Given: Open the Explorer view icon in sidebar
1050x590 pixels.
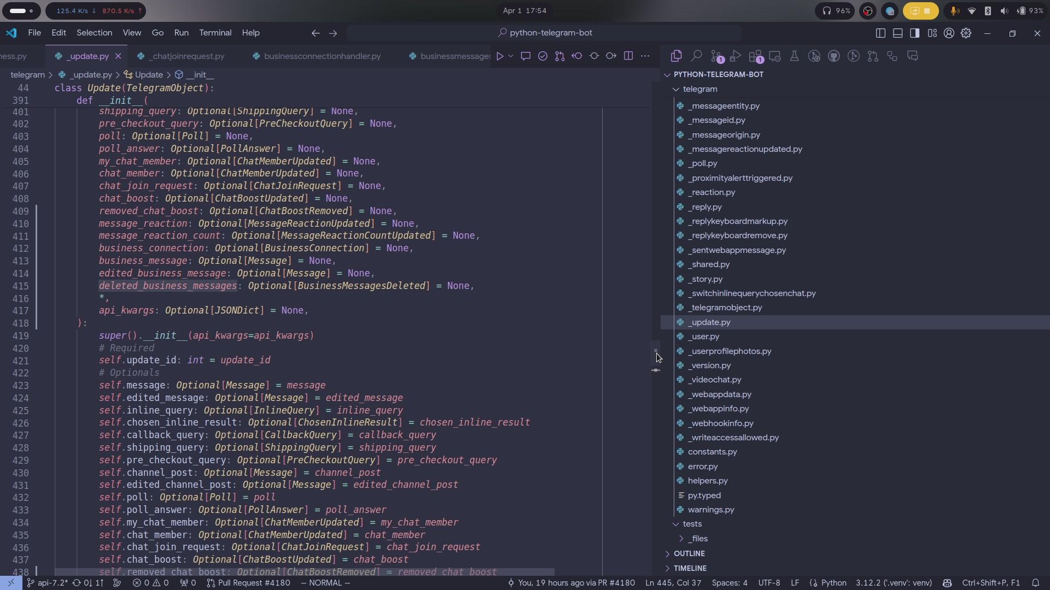Looking at the screenshot, I should tap(676, 56).
